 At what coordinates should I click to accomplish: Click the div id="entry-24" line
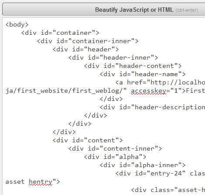coord(160,173)
